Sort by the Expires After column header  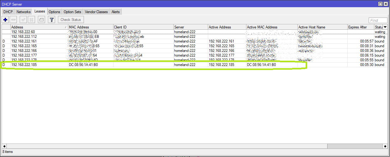click(361, 27)
